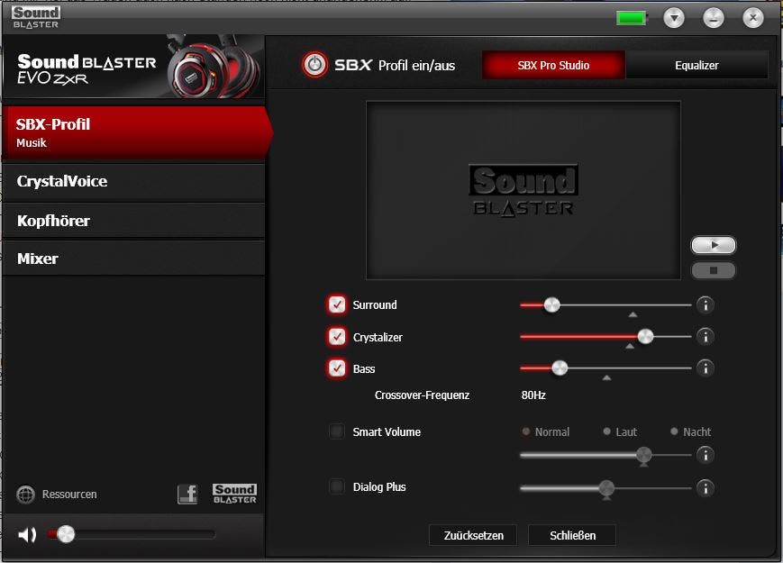Screen dimensions: 783x563
Task: Disable the Crystalizer checkbox
Action: point(337,337)
